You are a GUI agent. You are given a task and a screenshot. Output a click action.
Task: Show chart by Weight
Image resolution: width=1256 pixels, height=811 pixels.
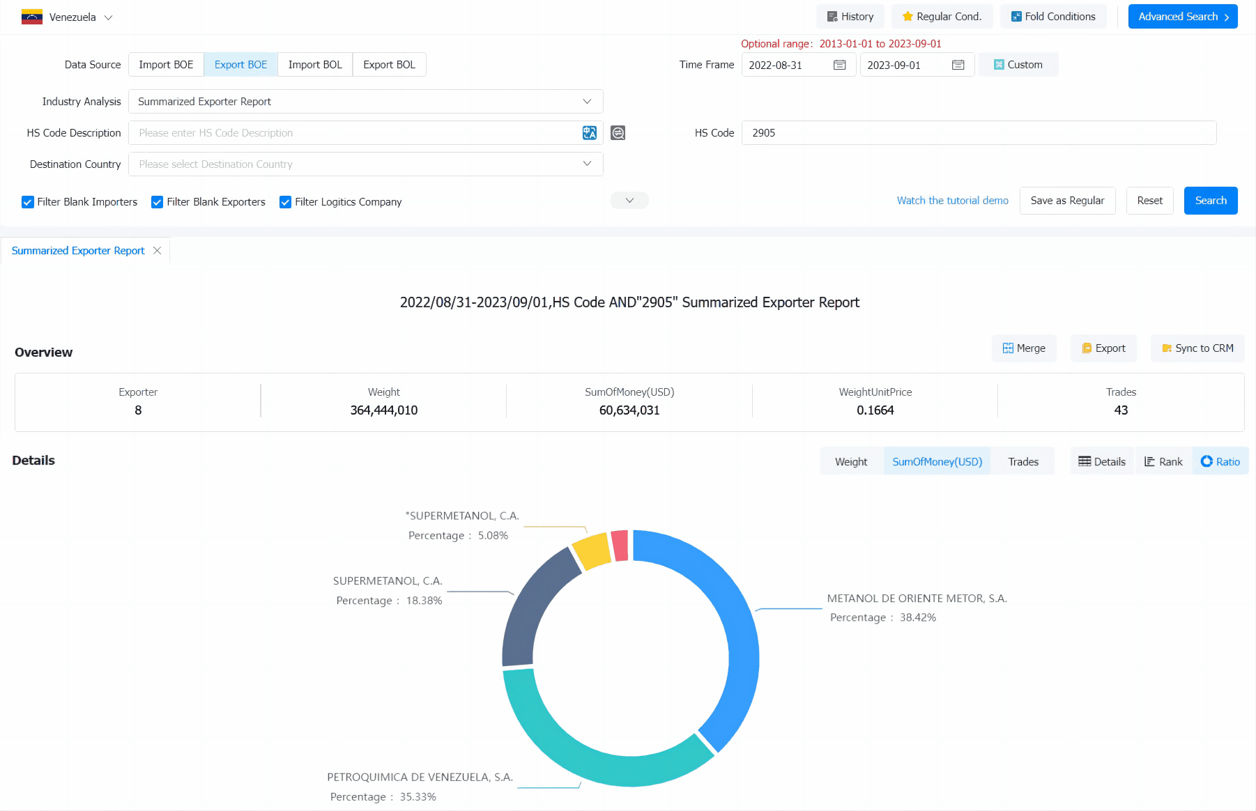851,462
